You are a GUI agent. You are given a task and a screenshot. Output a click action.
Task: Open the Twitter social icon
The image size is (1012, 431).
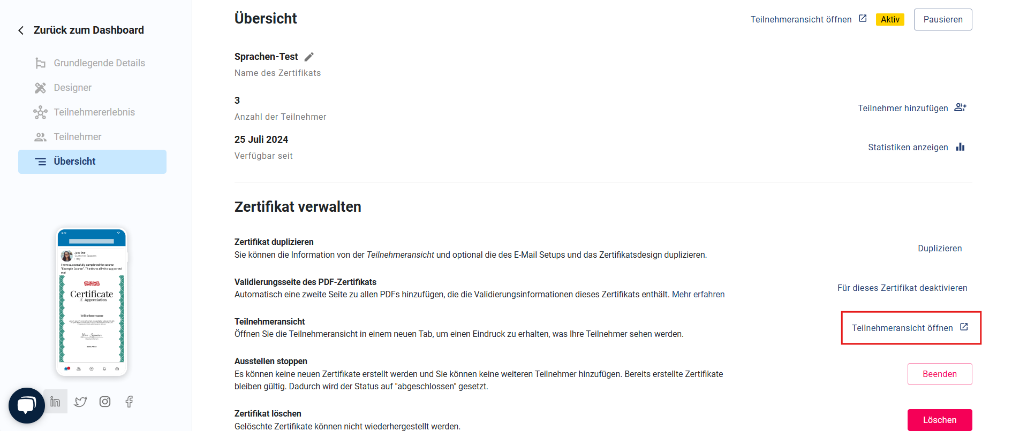[x=80, y=402]
